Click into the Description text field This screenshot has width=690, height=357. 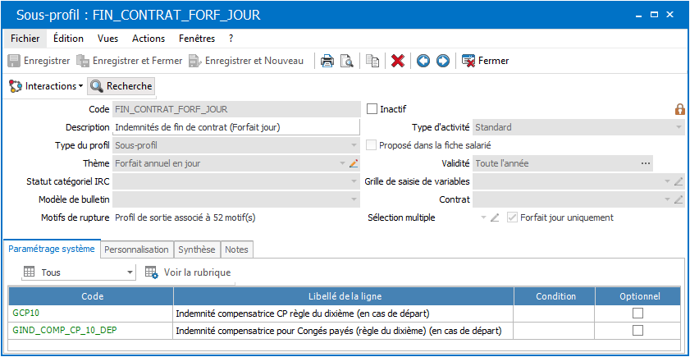click(x=236, y=127)
